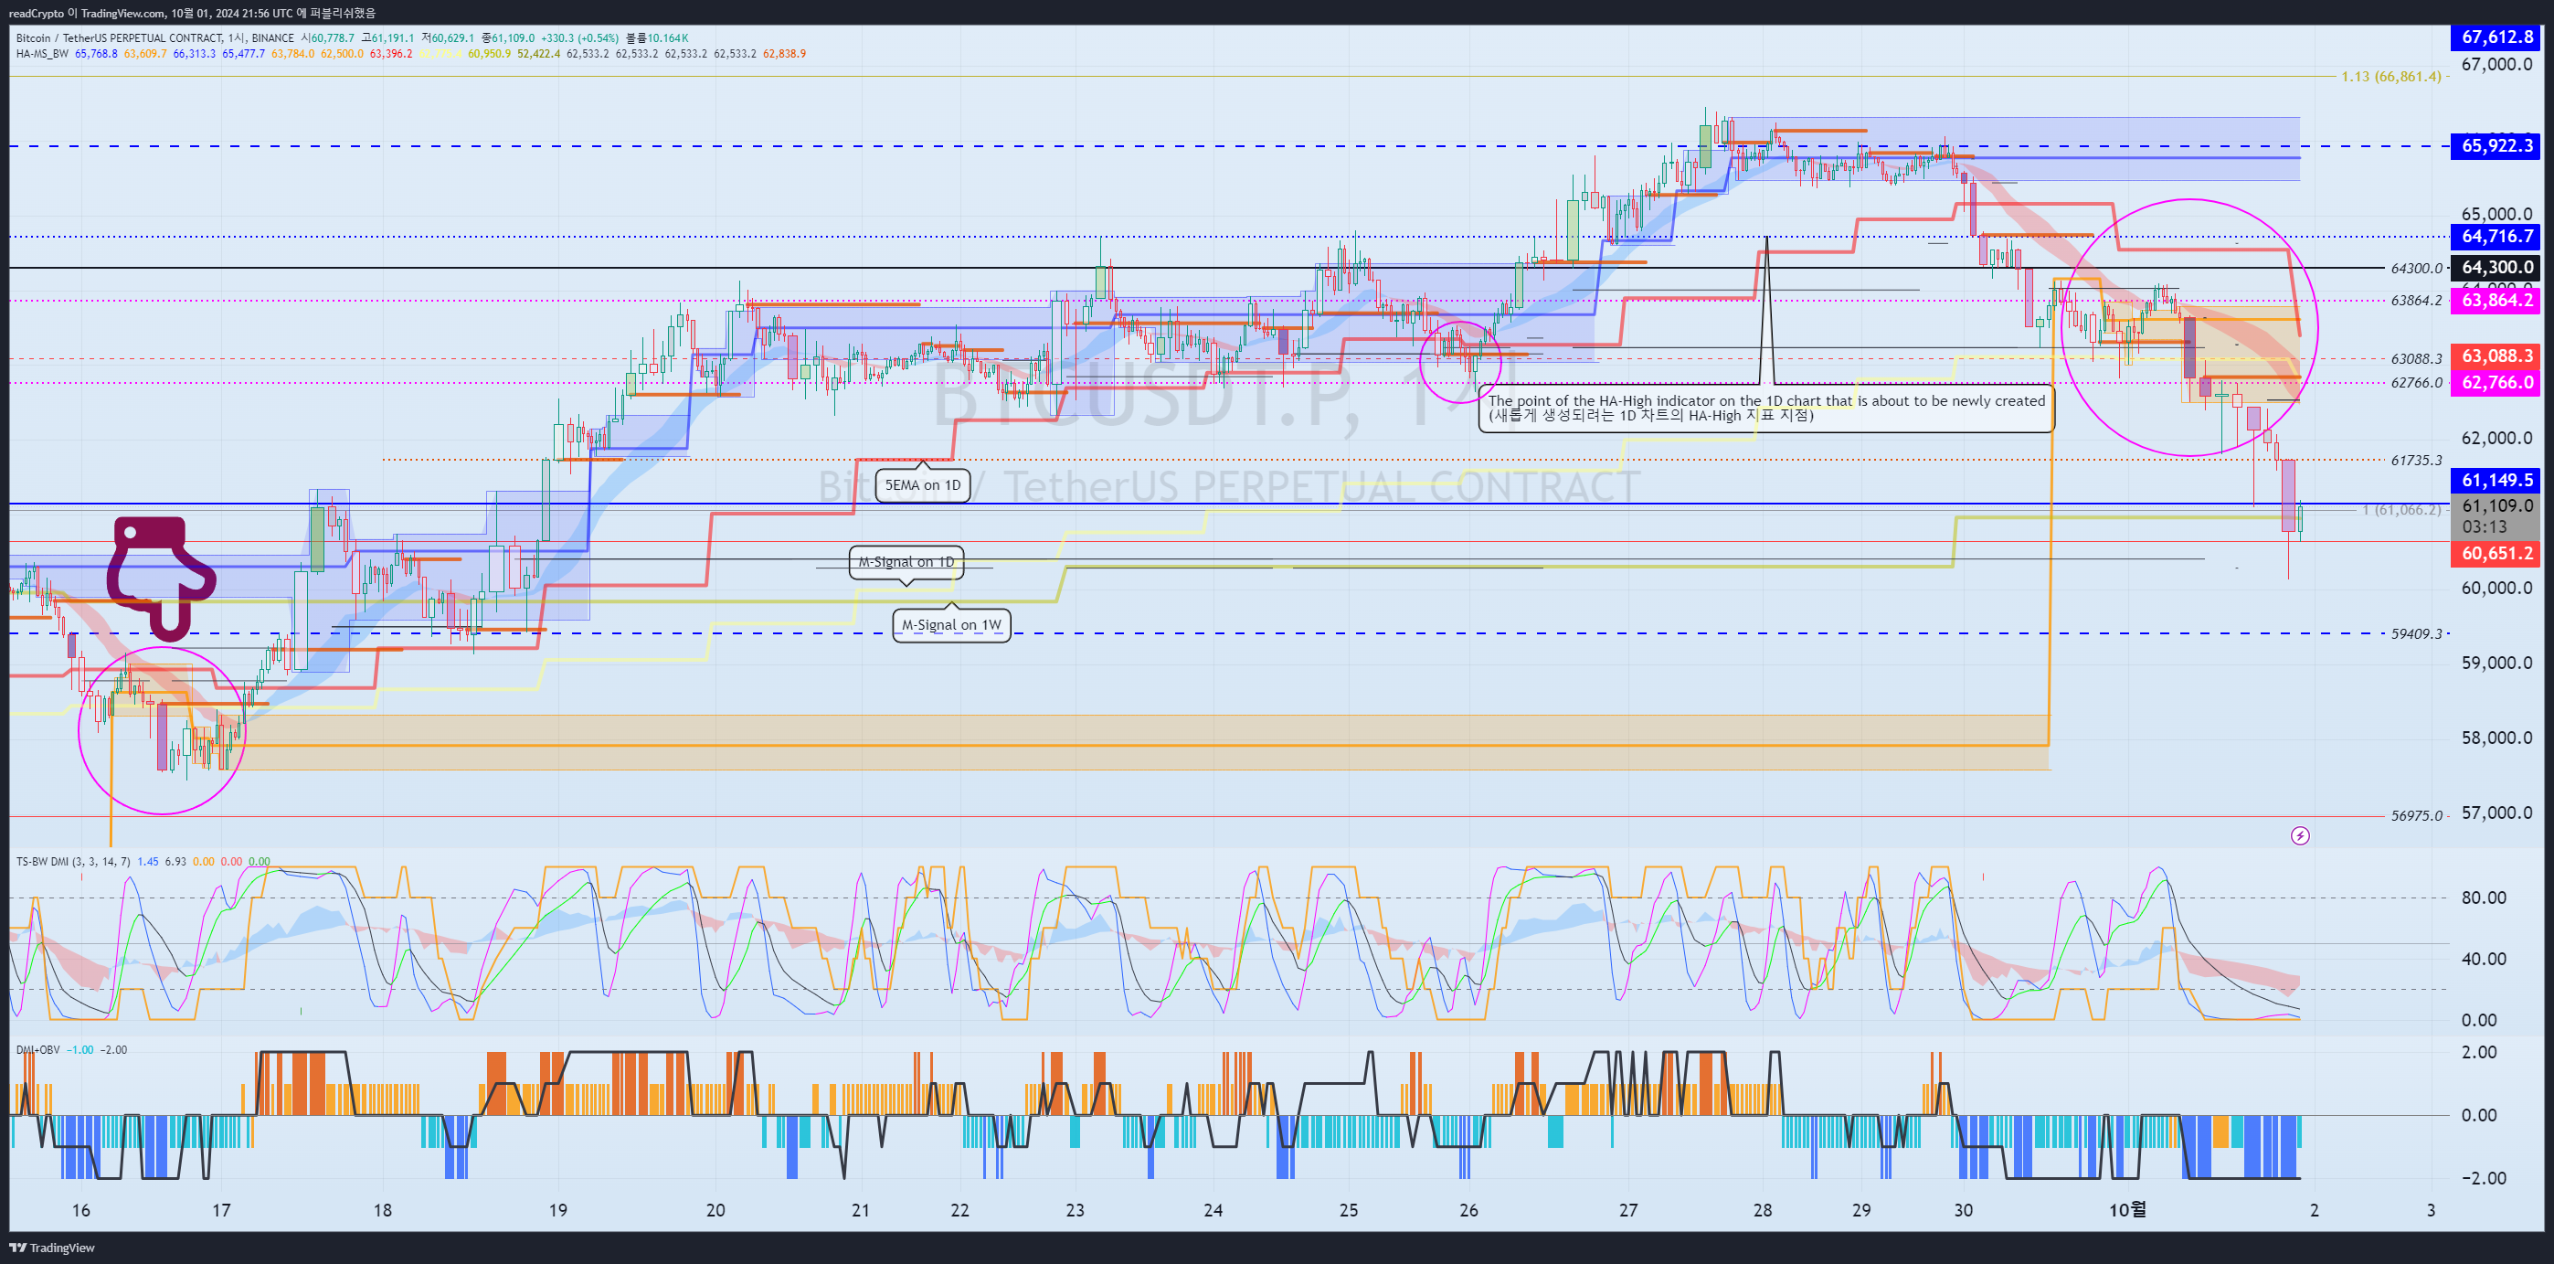Image resolution: width=2554 pixels, height=1264 pixels.
Task: Click the 64,716.7 blue price tag
Action: pyautogui.click(x=2496, y=236)
